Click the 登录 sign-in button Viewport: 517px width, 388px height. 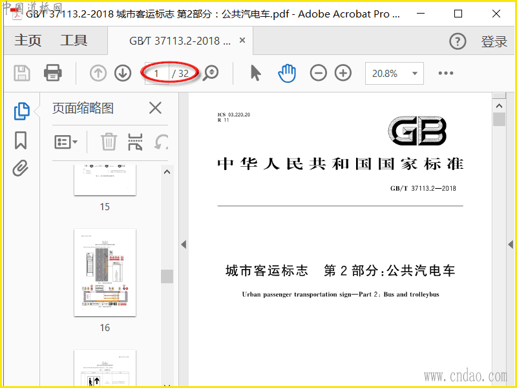click(x=494, y=41)
